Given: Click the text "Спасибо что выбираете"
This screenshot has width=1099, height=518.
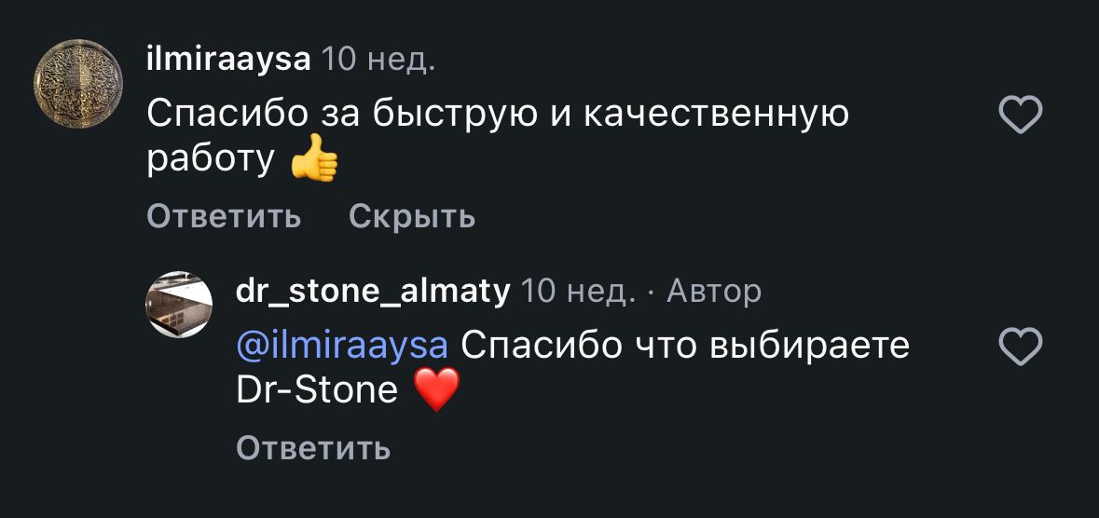Looking at the screenshot, I should [685, 346].
